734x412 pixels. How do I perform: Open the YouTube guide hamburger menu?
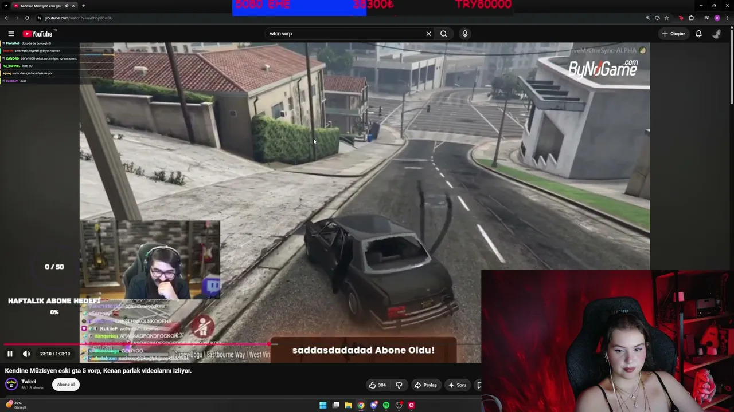coord(11,34)
